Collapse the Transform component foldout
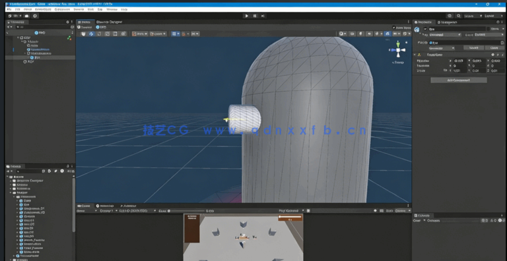507x261 pixels. point(415,55)
